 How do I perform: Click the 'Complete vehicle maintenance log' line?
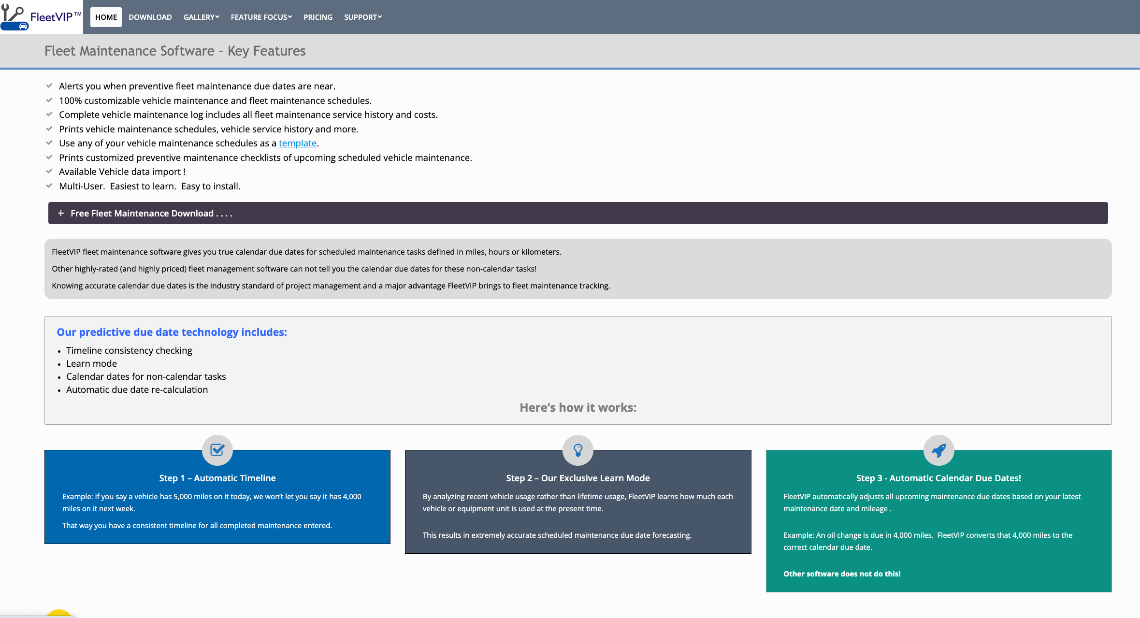pyautogui.click(x=248, y=115)
